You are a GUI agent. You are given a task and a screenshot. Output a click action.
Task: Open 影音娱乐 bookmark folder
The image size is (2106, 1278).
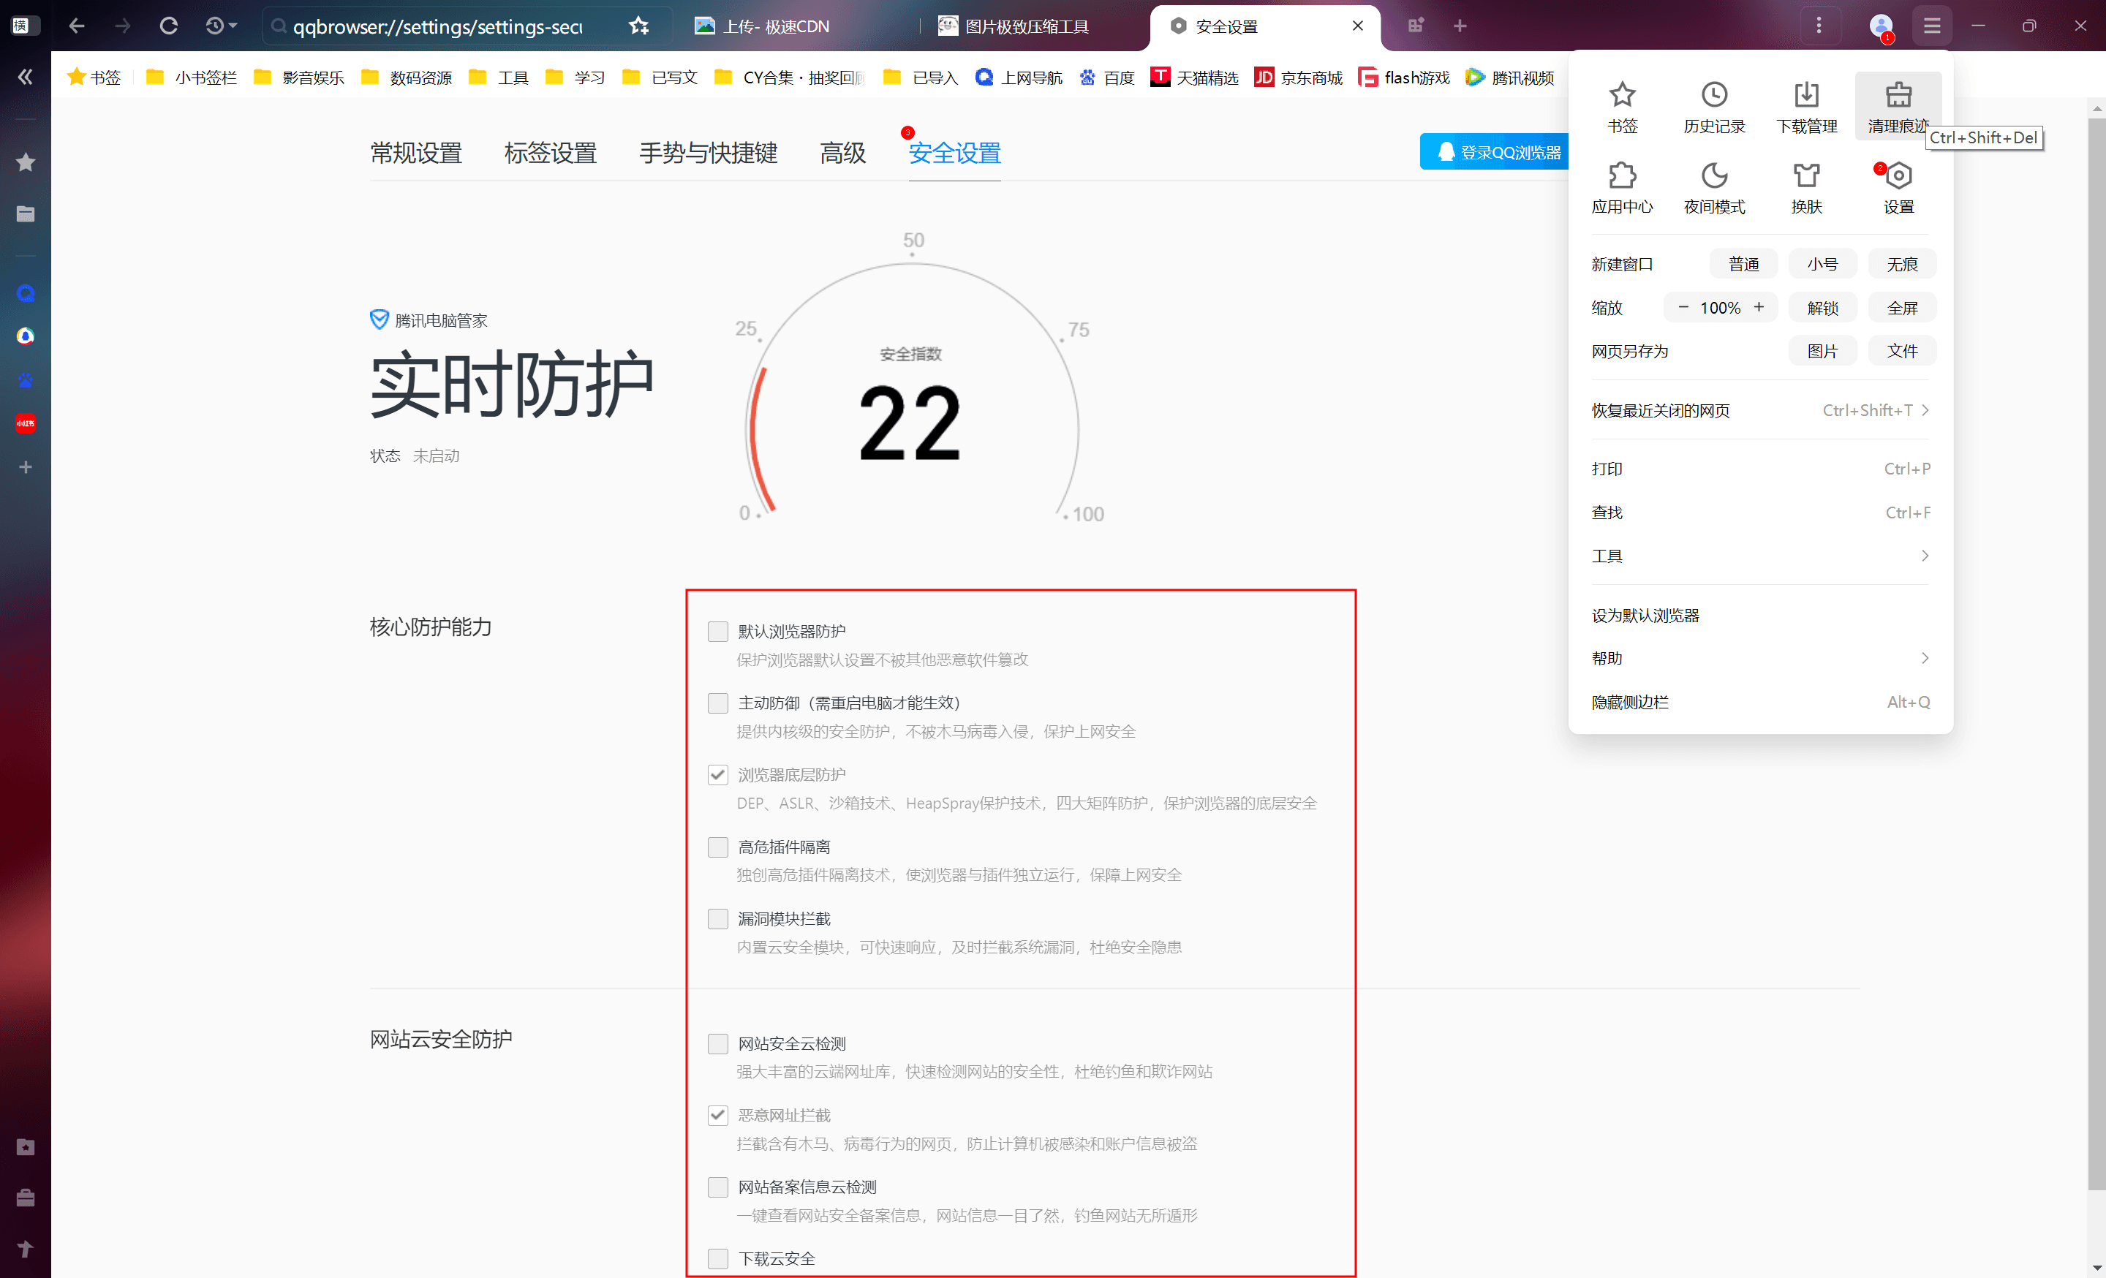[x=299, y=77]
